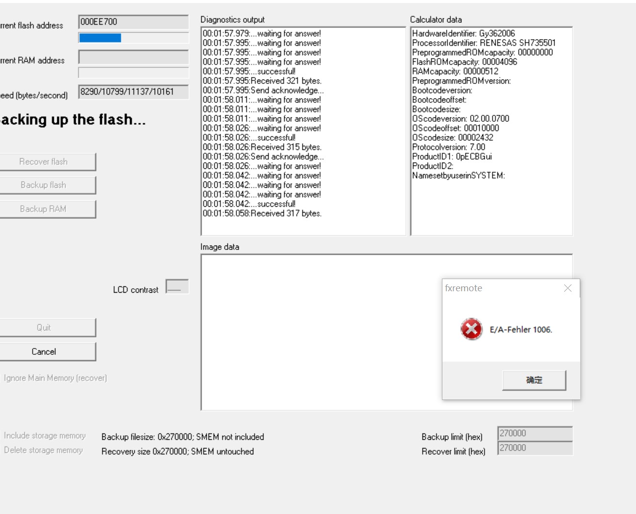Click the empty RAM address progress bar

[x=133, y=73]
